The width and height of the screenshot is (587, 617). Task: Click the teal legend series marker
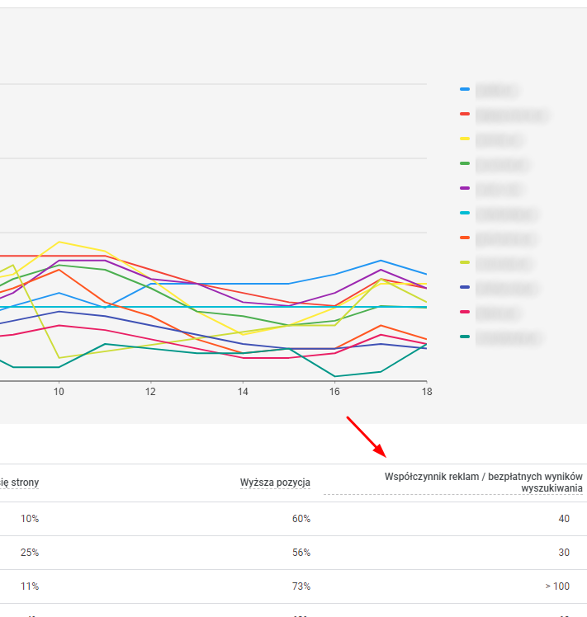[465, 337]
